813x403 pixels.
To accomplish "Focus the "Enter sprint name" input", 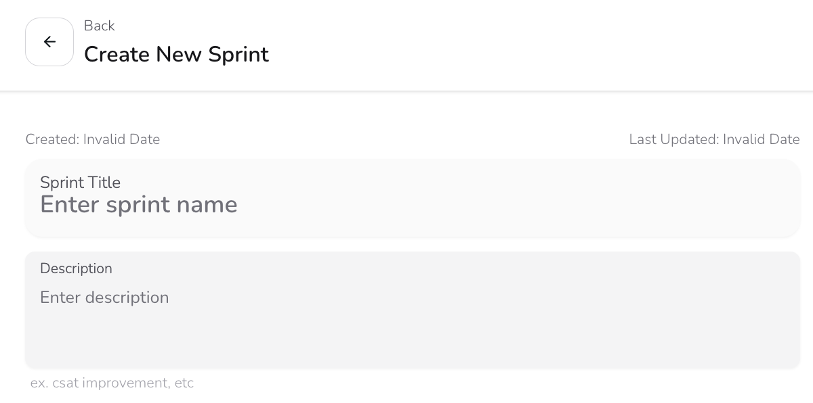I will tap(406, 205).
